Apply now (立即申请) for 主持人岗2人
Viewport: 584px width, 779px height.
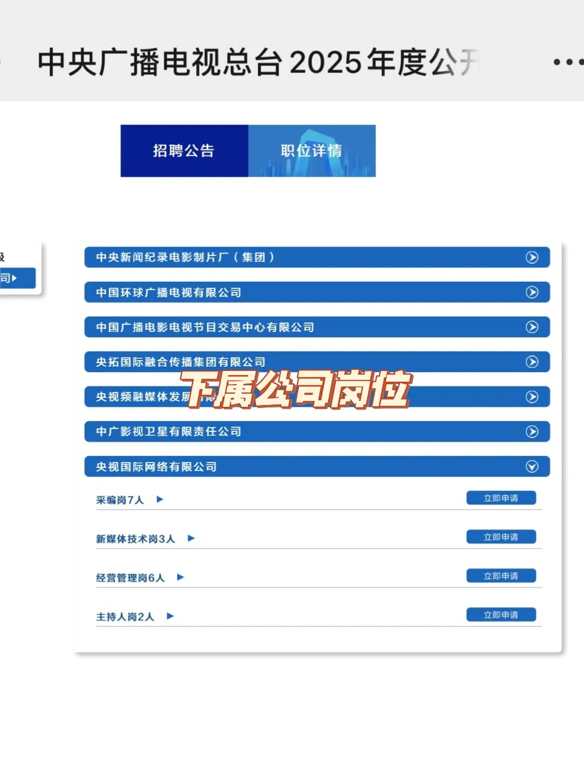click(501, 614)
